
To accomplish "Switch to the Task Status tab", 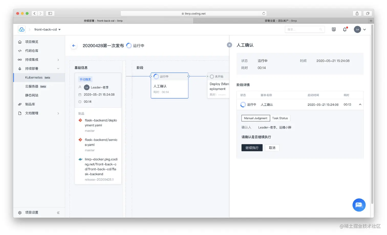I will tap(280, 118).
